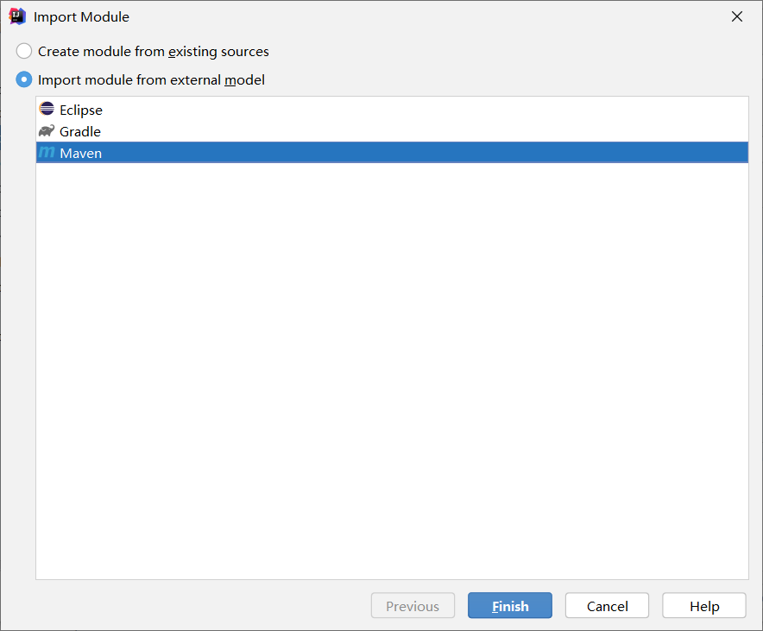The image size is (763, 631).
Task: Click the IntelliJ IDEA icon in title bar
Action: [16, 16]
